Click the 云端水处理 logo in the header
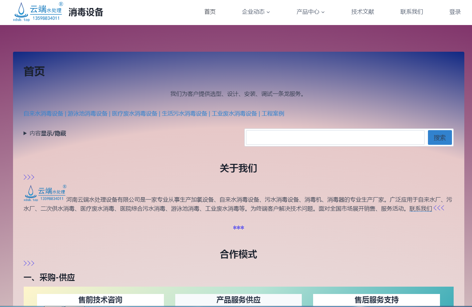472x307 pixels. (37, 12)
